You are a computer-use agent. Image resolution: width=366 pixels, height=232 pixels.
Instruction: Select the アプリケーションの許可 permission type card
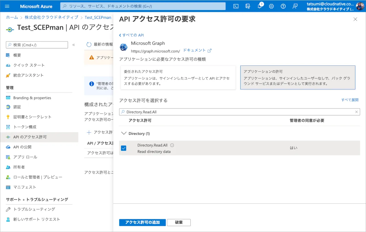tap(298, 78)
